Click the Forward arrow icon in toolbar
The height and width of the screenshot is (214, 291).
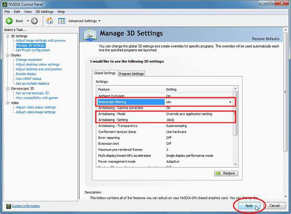[x=34, y=21]
